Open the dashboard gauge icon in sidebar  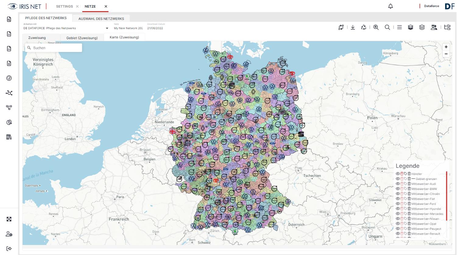[x=9, y=78]
